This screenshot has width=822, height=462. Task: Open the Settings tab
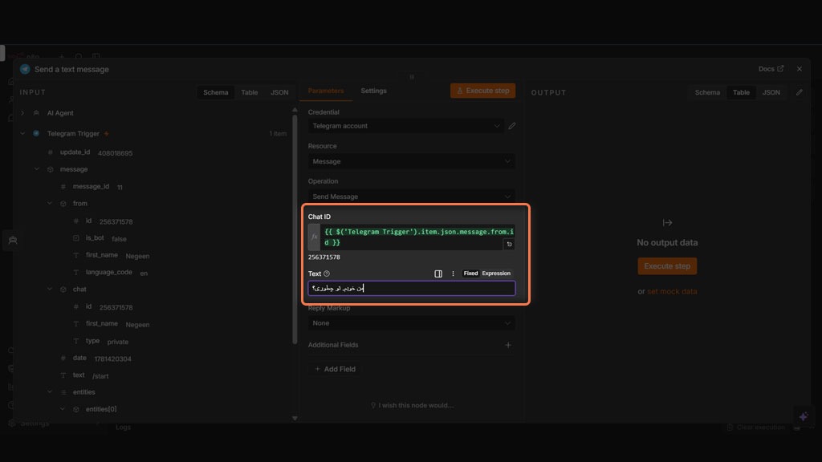(x=373, y=91)
